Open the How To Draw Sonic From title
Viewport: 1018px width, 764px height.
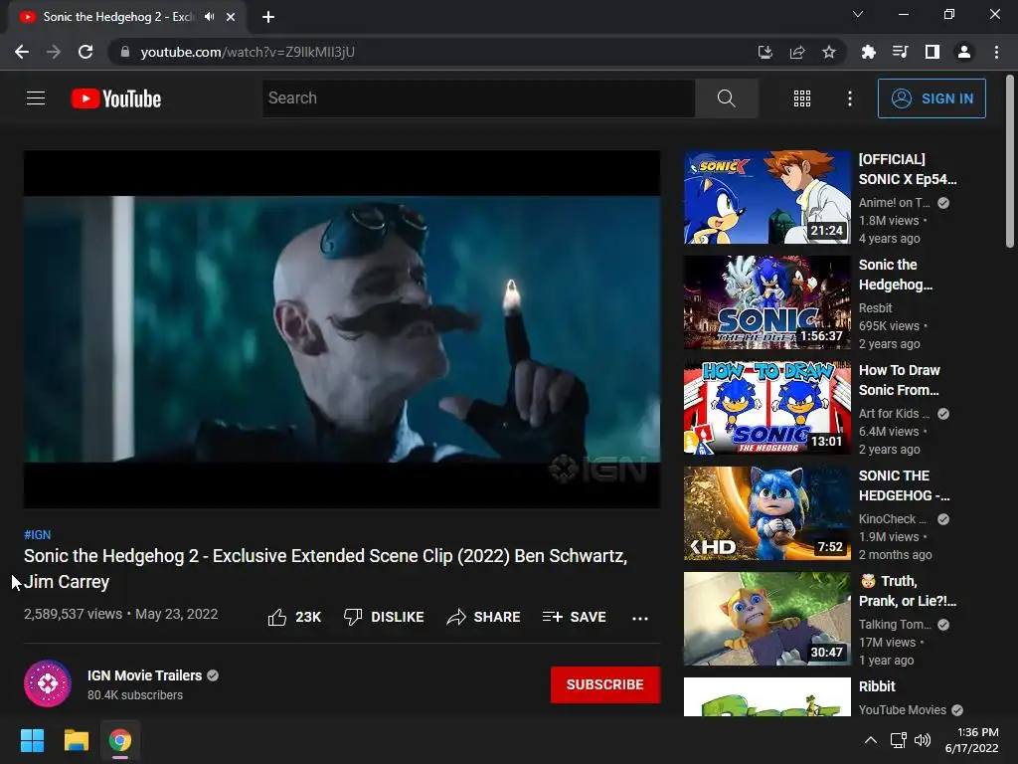point(899,380)
